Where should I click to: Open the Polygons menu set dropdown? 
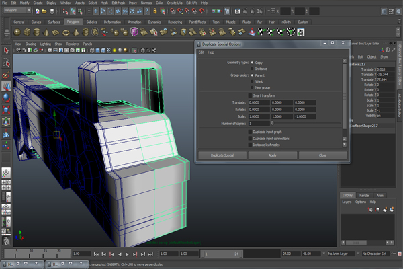click(17, 10)
